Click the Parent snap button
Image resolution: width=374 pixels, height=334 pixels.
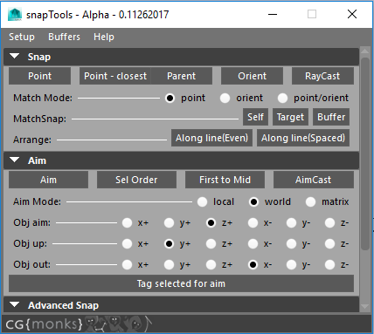tap(181, 76)
